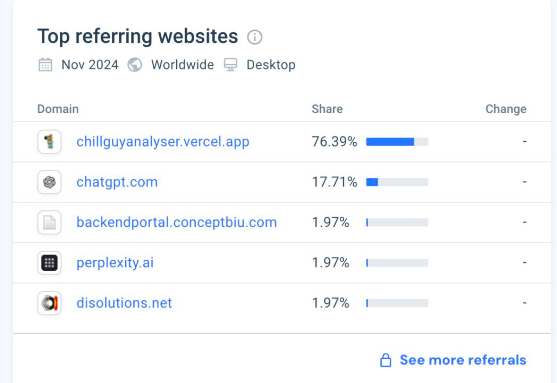The height and width of the screenshot is (383, 557).
Task: Open the disolutions.net domain link
Action: [124, 303]
